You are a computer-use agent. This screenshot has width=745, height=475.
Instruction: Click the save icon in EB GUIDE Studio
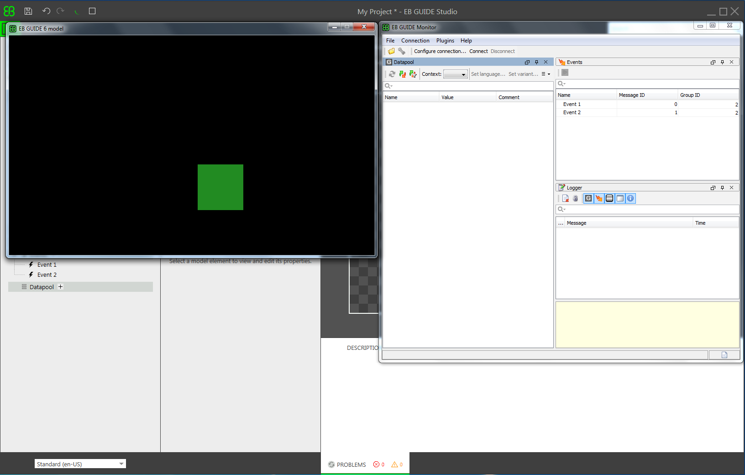coord(28,11)
